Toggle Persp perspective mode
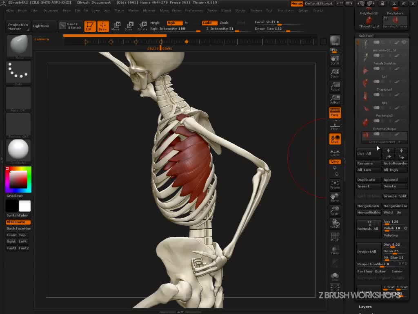This screenshot has width=418, height=314. click(x=335, y=112)
